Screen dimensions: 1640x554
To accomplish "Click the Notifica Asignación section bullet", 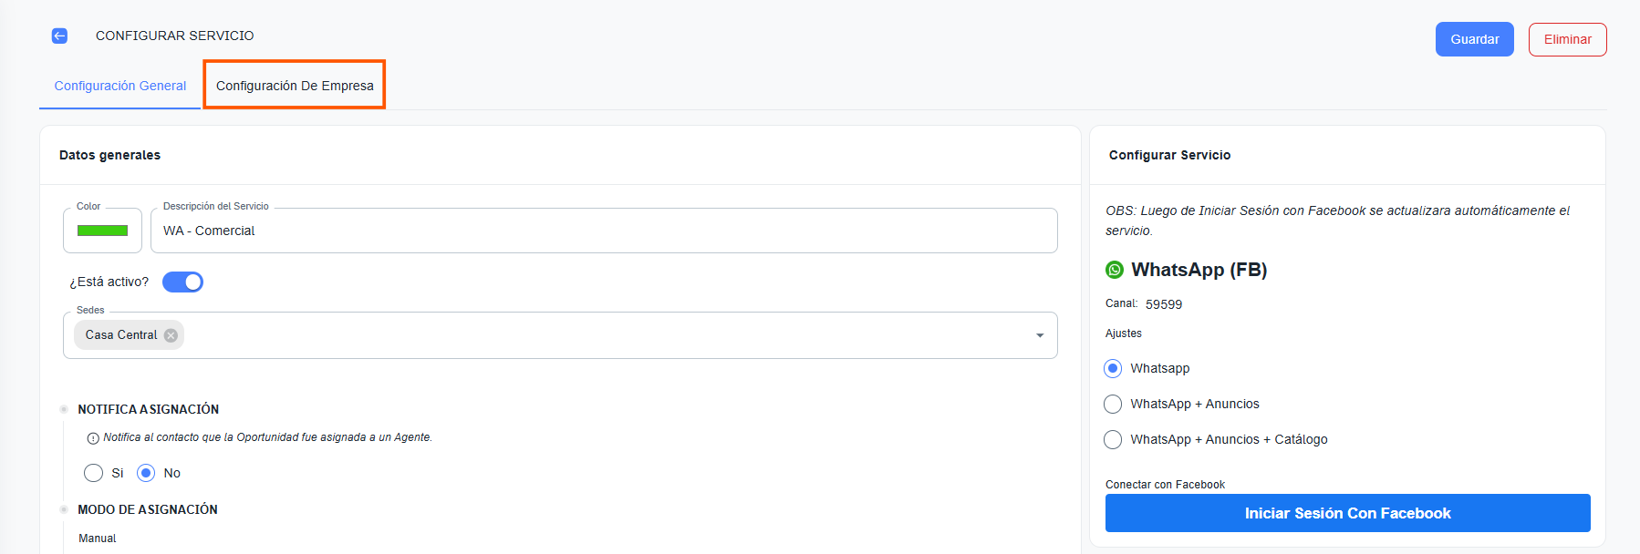I will coord(64,409).
